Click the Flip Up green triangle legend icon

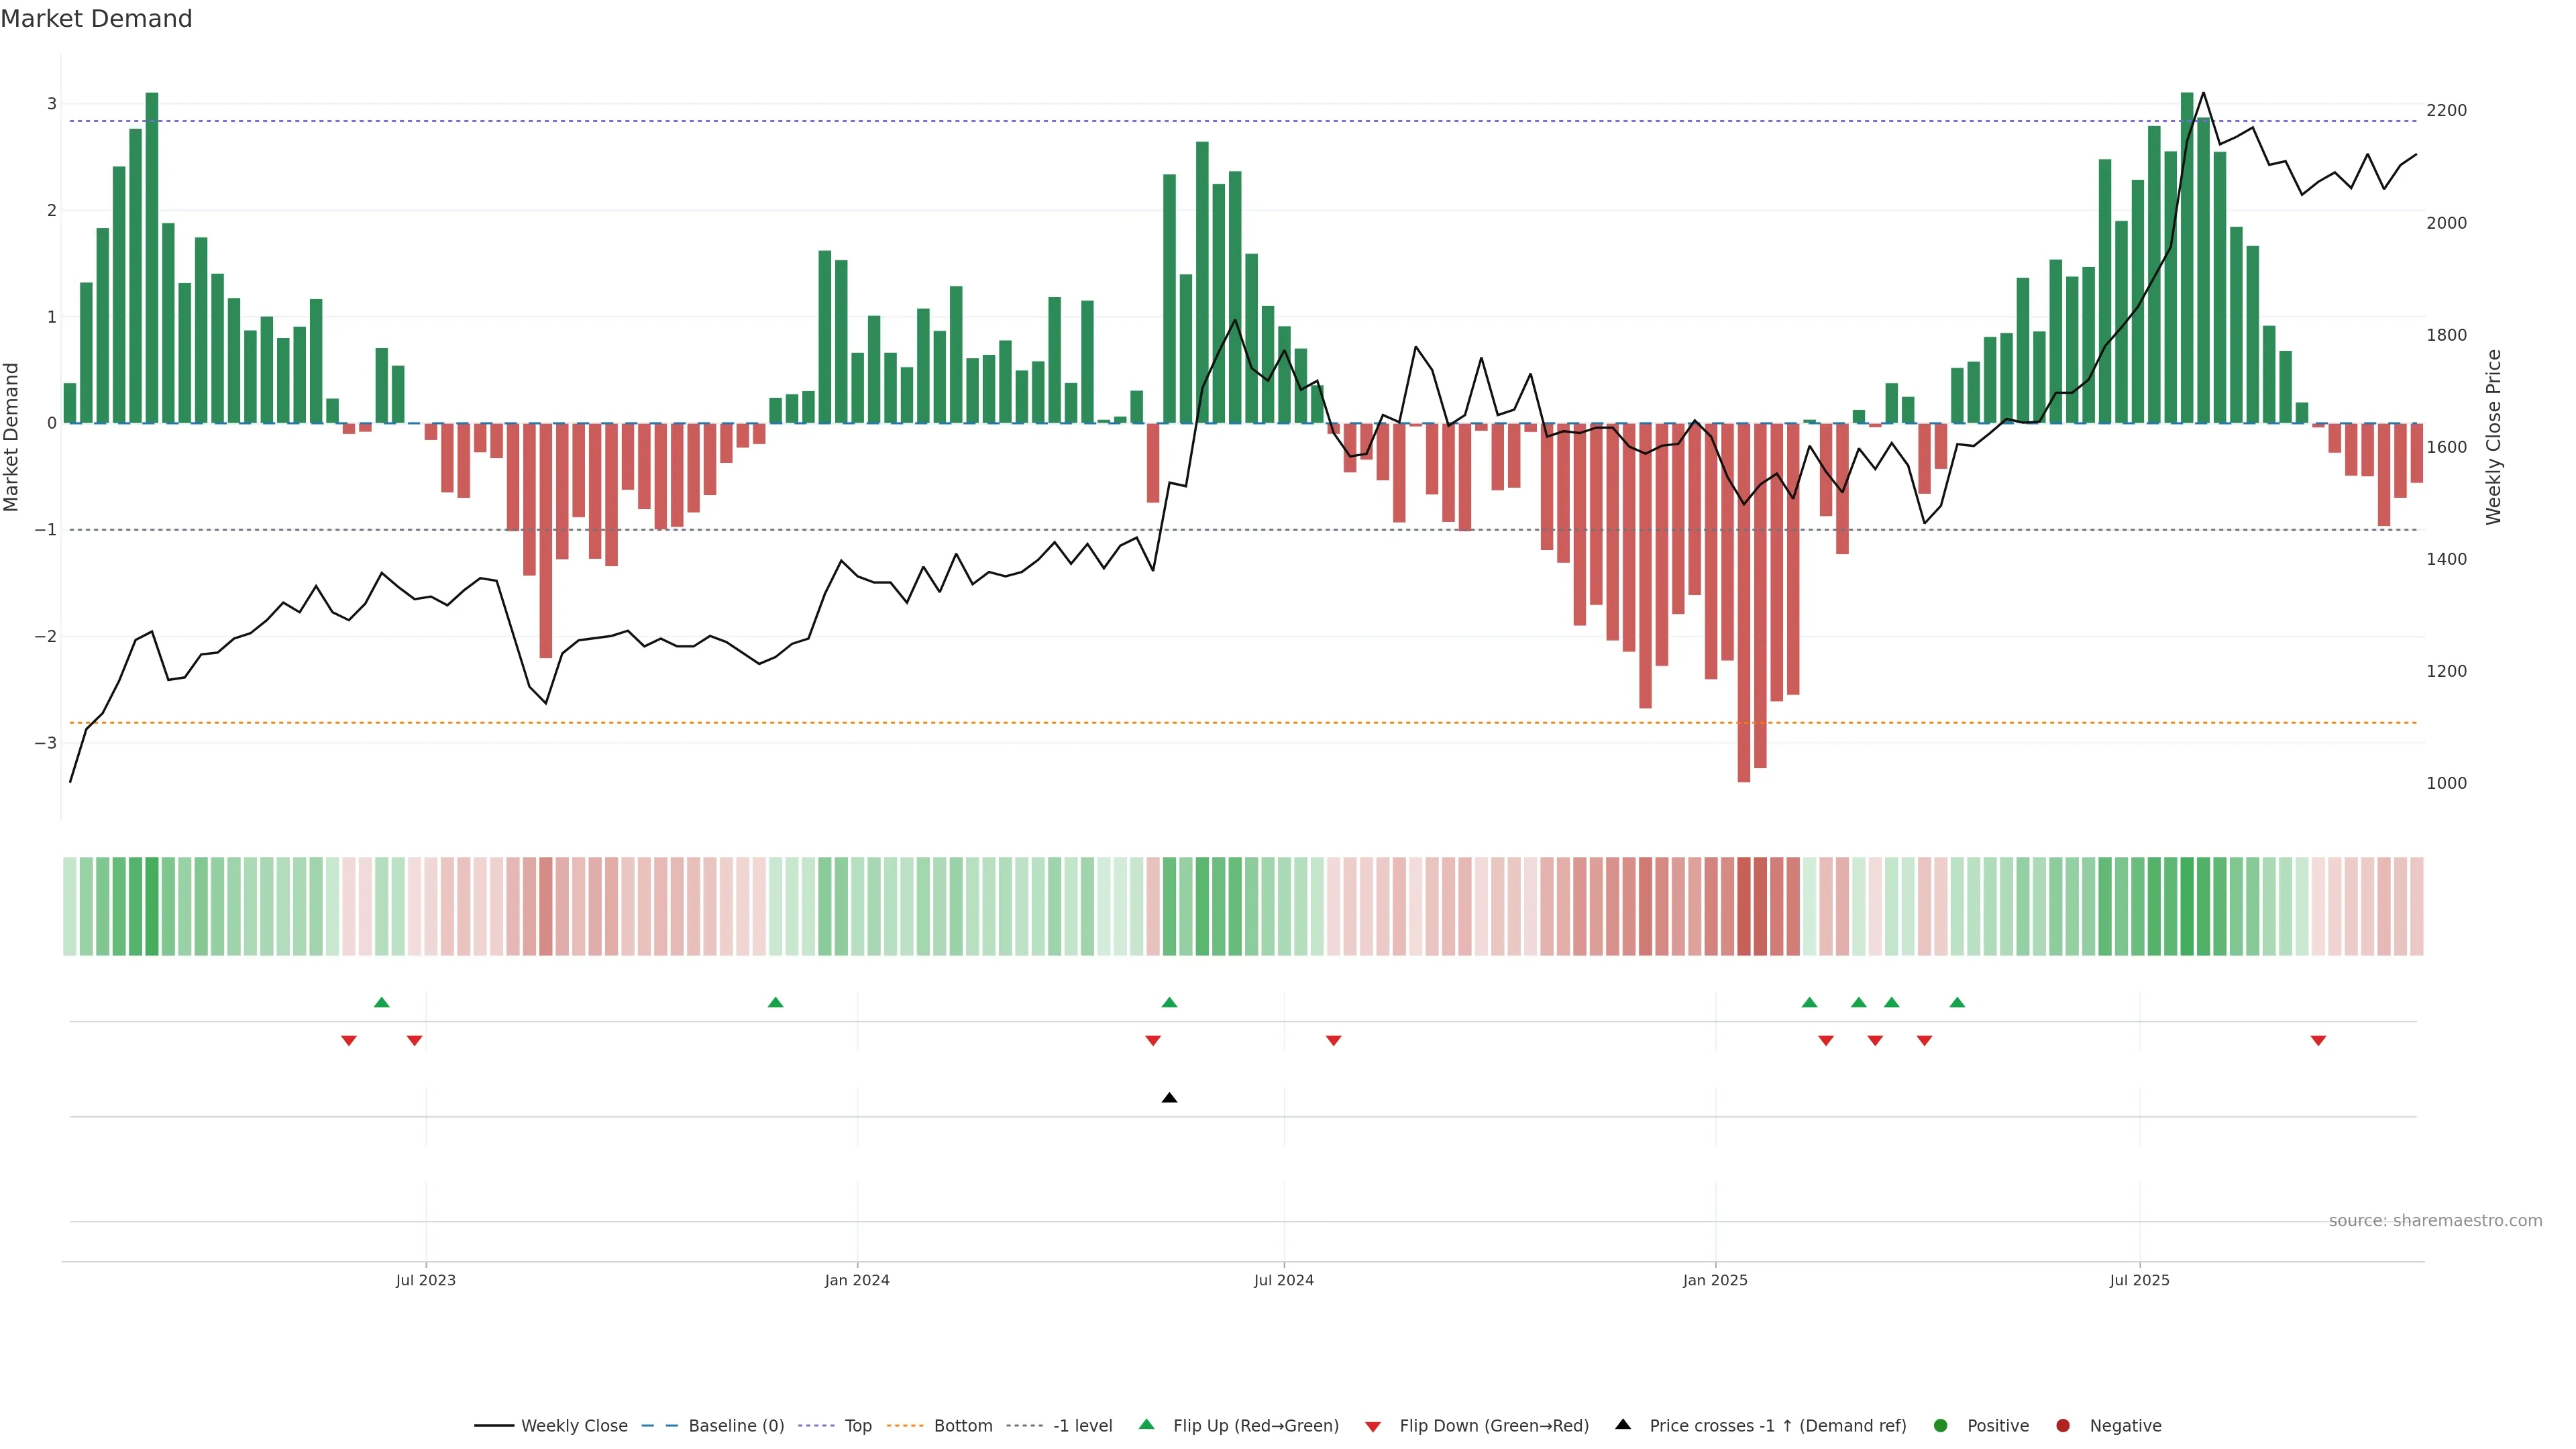pos(1147,1425)
